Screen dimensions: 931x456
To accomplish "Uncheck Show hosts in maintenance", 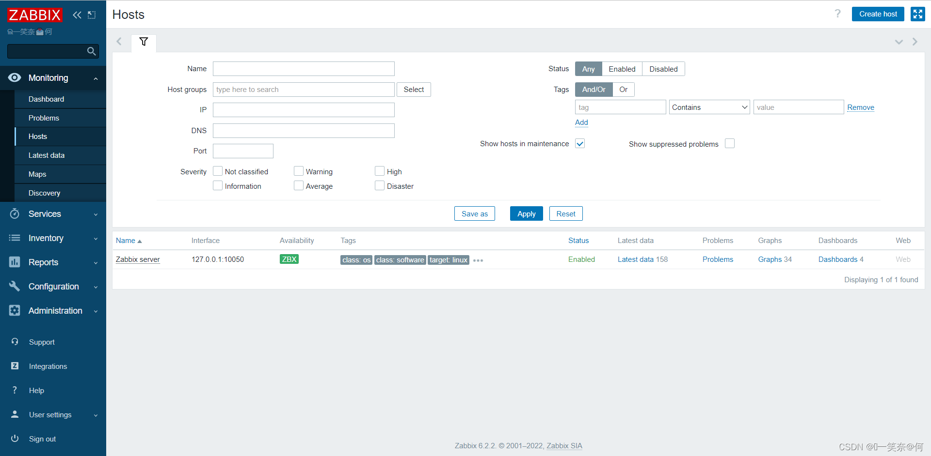I will click(x=580, y=143).
